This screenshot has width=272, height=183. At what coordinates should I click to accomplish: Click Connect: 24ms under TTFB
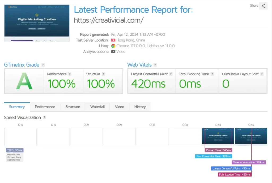coord(14,157)
